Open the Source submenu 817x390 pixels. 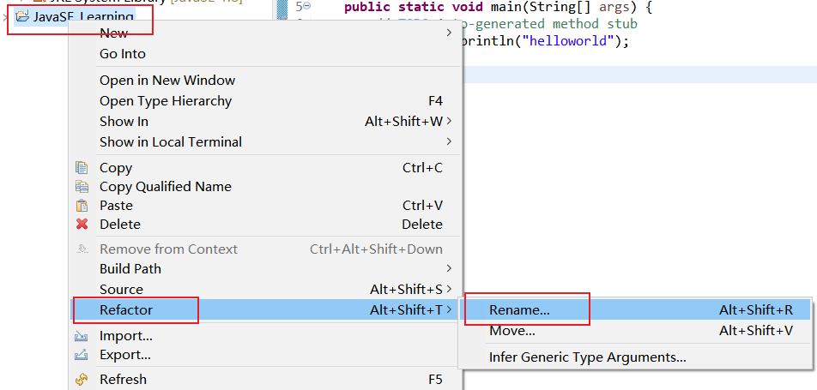point(266,289)
